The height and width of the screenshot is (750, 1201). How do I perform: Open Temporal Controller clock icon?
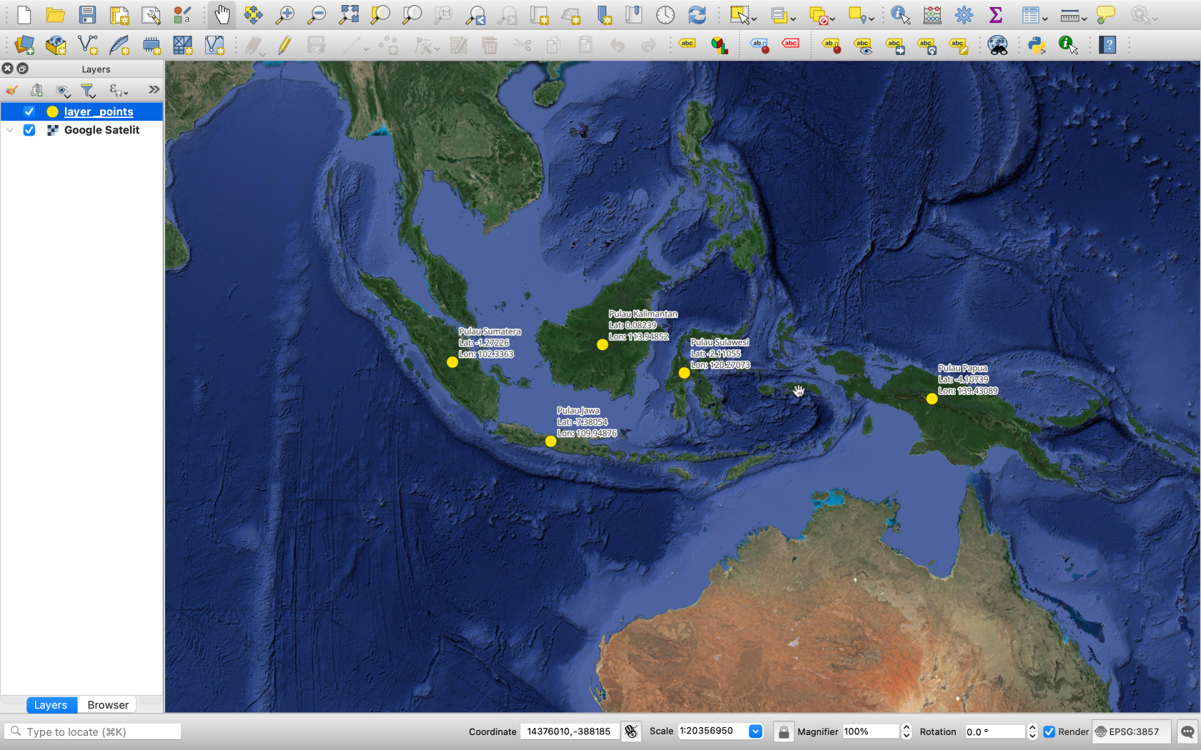tap(666, 14)
